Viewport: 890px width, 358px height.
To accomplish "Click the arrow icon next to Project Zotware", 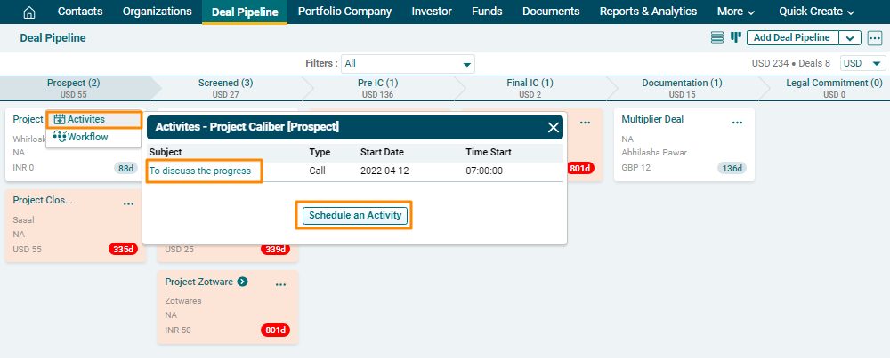I will (242, 282).
